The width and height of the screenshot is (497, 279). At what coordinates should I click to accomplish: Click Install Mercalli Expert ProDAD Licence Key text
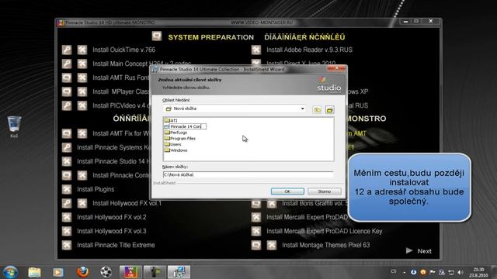[x=325, y=231]
